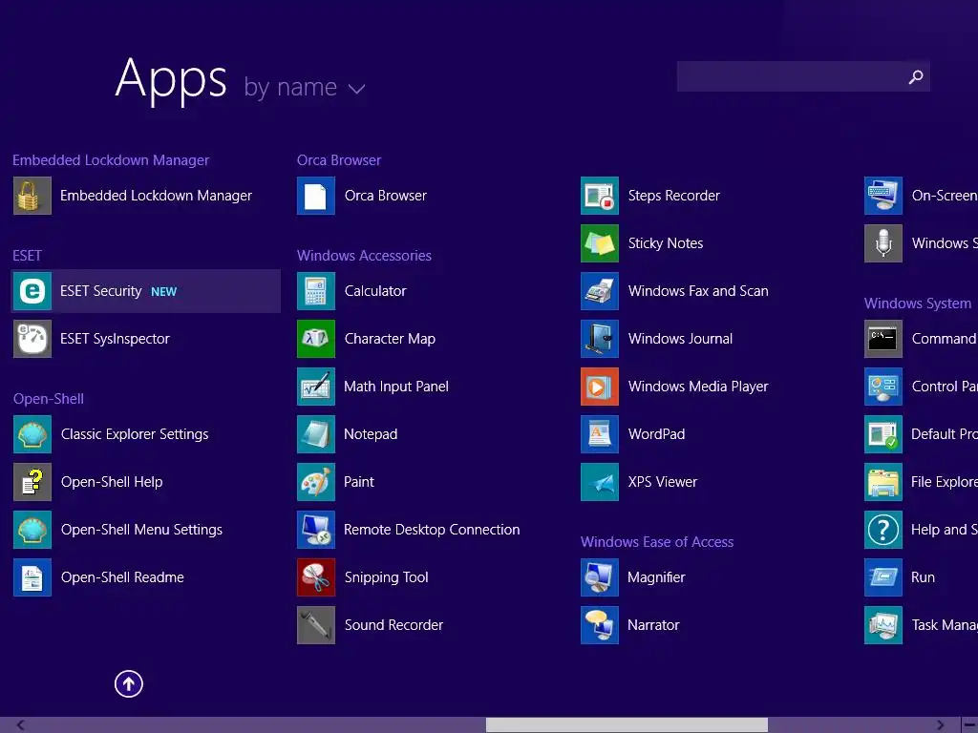Open the Default Programs icon

point(883,434)
